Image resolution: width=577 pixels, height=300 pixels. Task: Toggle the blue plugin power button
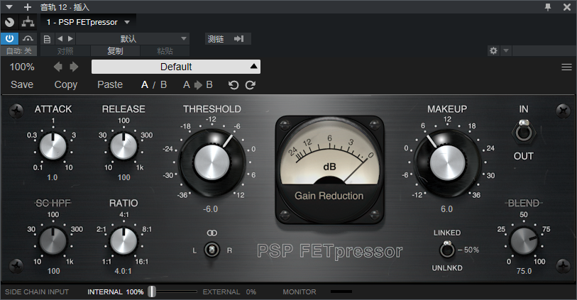[x=9, y=38]
